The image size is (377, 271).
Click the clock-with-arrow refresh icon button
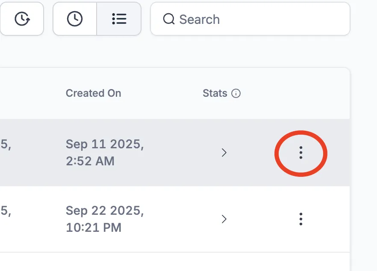22,19
